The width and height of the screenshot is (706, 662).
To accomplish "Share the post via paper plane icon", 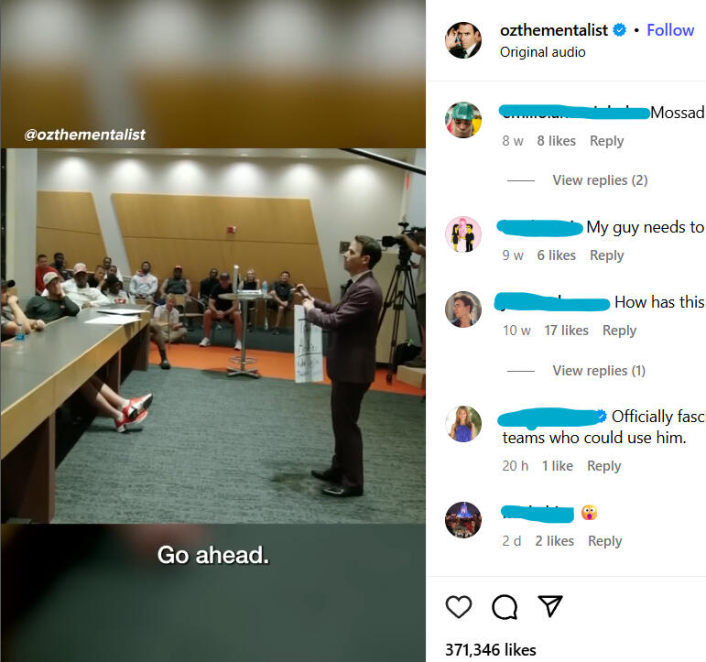I will point(550,606).
